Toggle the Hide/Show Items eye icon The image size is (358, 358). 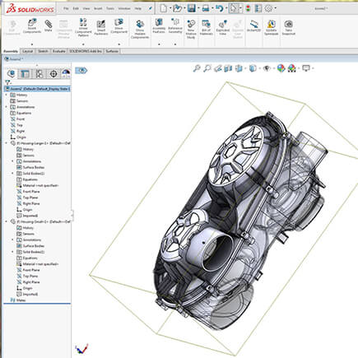click(x=267, y=68)
